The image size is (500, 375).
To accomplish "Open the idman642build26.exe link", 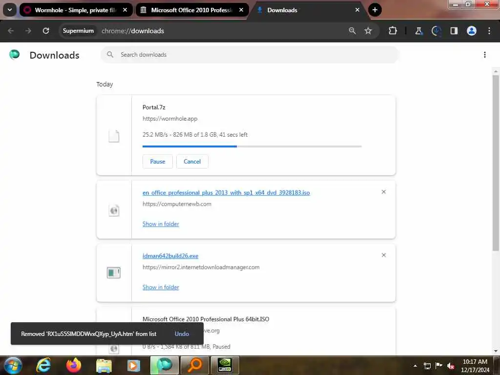I will coord(170,256).
